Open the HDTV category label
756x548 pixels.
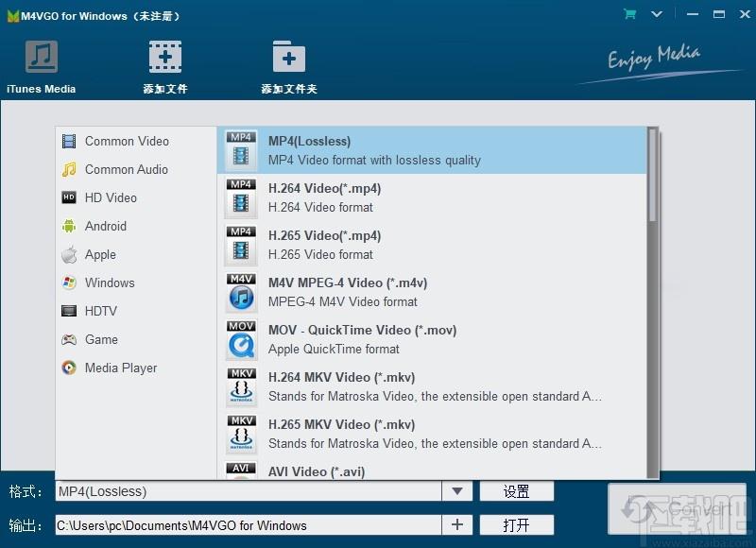[101, 311]
